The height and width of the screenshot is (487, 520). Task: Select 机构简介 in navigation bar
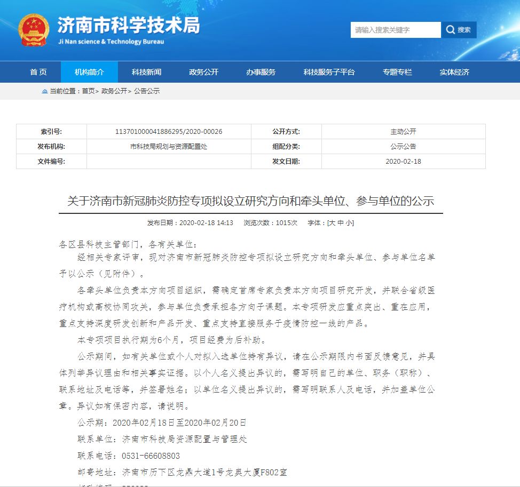tap(89, 72)
